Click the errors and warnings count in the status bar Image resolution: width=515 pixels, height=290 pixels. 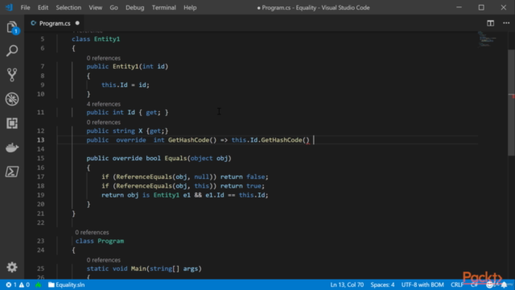point(18,284)
